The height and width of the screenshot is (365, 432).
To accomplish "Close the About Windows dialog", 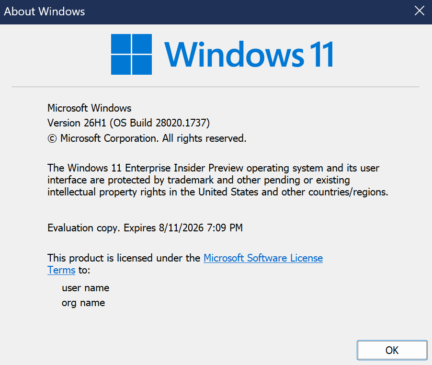I will click(419, 11).
